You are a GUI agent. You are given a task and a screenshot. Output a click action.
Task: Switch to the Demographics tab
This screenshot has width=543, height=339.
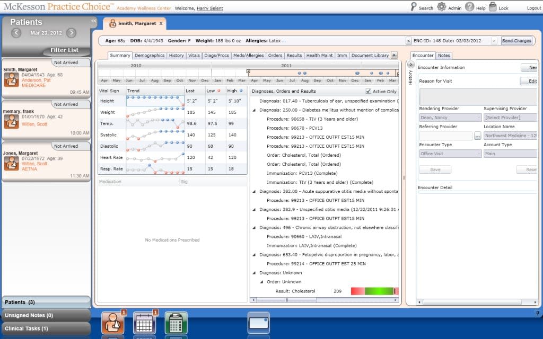tap(150, 55)
